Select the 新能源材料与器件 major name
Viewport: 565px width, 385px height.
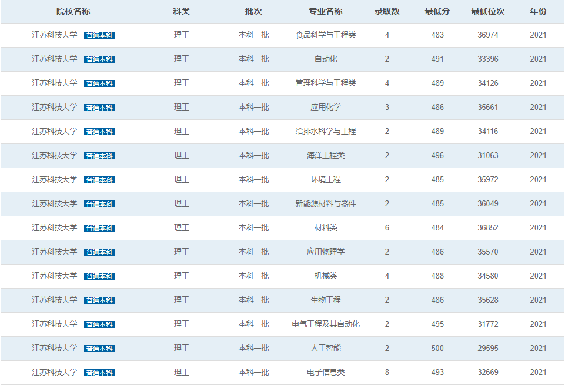(325, 203)
